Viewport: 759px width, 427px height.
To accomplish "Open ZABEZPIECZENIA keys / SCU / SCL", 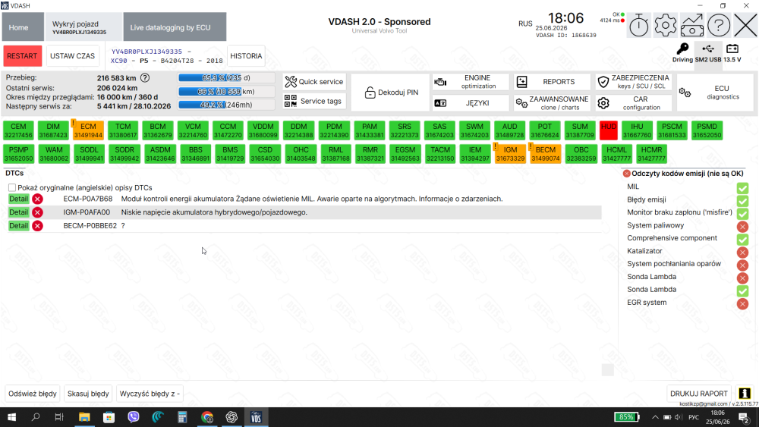I will (x=634, y=82).
